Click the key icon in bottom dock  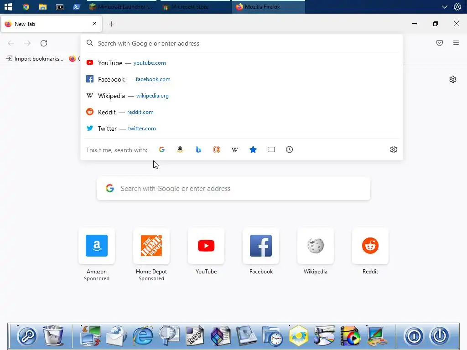point(27,336)
